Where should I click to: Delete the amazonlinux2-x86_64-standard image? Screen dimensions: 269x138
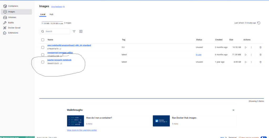(260, 47)
